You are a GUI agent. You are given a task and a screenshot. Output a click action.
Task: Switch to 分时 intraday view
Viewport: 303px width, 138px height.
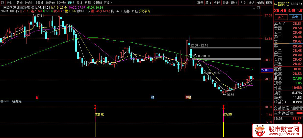(9, 3)
